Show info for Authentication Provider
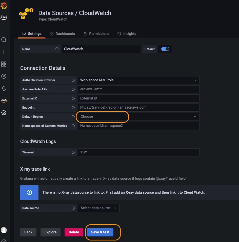Screen dimensions: 239x242 click(x=73, y=80)
